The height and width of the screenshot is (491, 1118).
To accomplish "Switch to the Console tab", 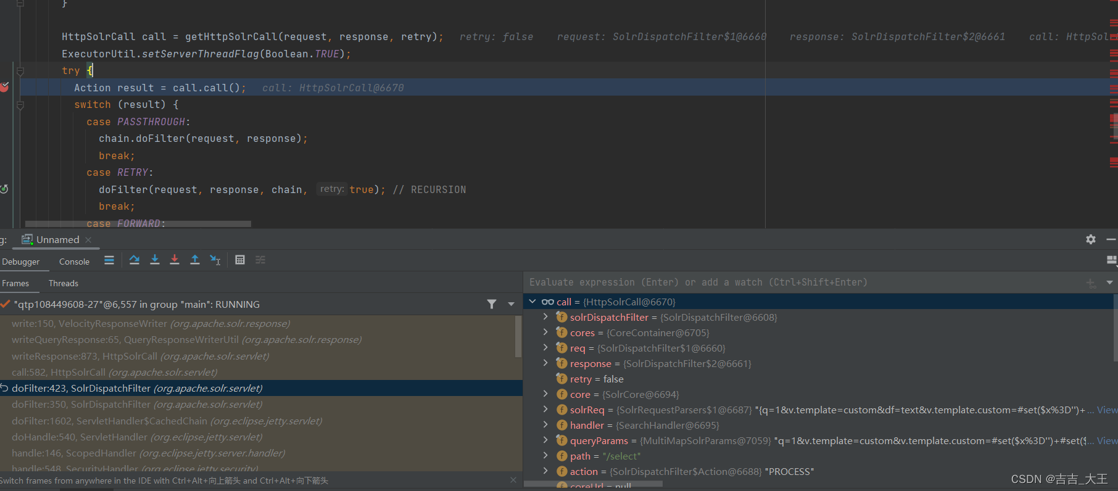I will pyautogui.click(x=74, y=262).
